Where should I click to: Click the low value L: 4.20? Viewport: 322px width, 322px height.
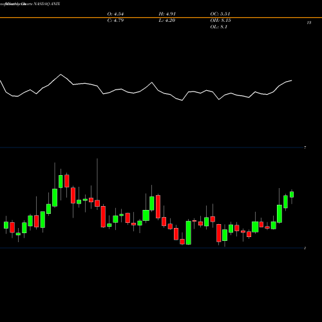(167, 21)
